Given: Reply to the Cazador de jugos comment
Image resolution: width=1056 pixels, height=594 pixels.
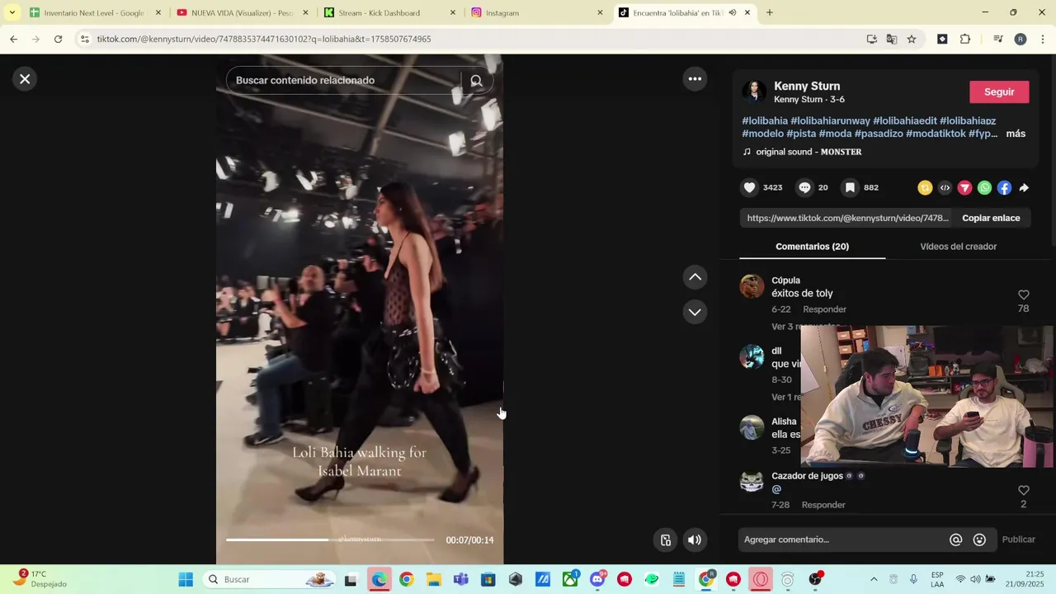Looking at the screenshot, I should pyautogui.click(x=823, y=505).
